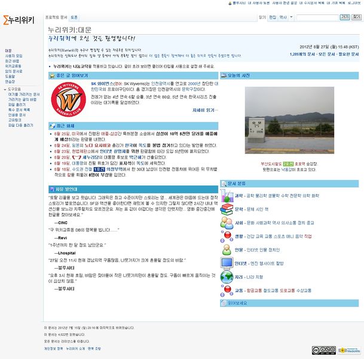Viewport: 364px width, 359px height.
Task: Open 인쇄용 문서 tool link
Action: pos(17,115)
